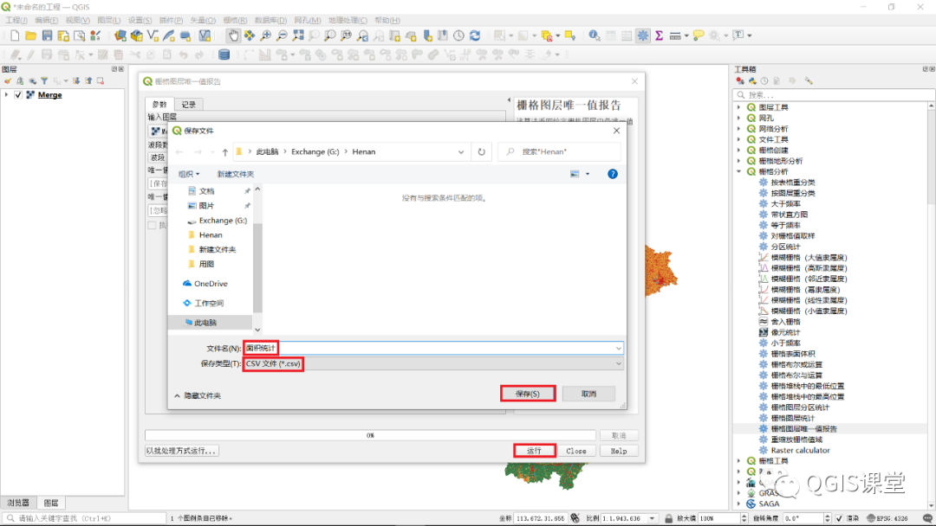Click the 0% progress bar in algorithm dialog
This screenshot has height=526, width=936.
click(x=370, y=435)
